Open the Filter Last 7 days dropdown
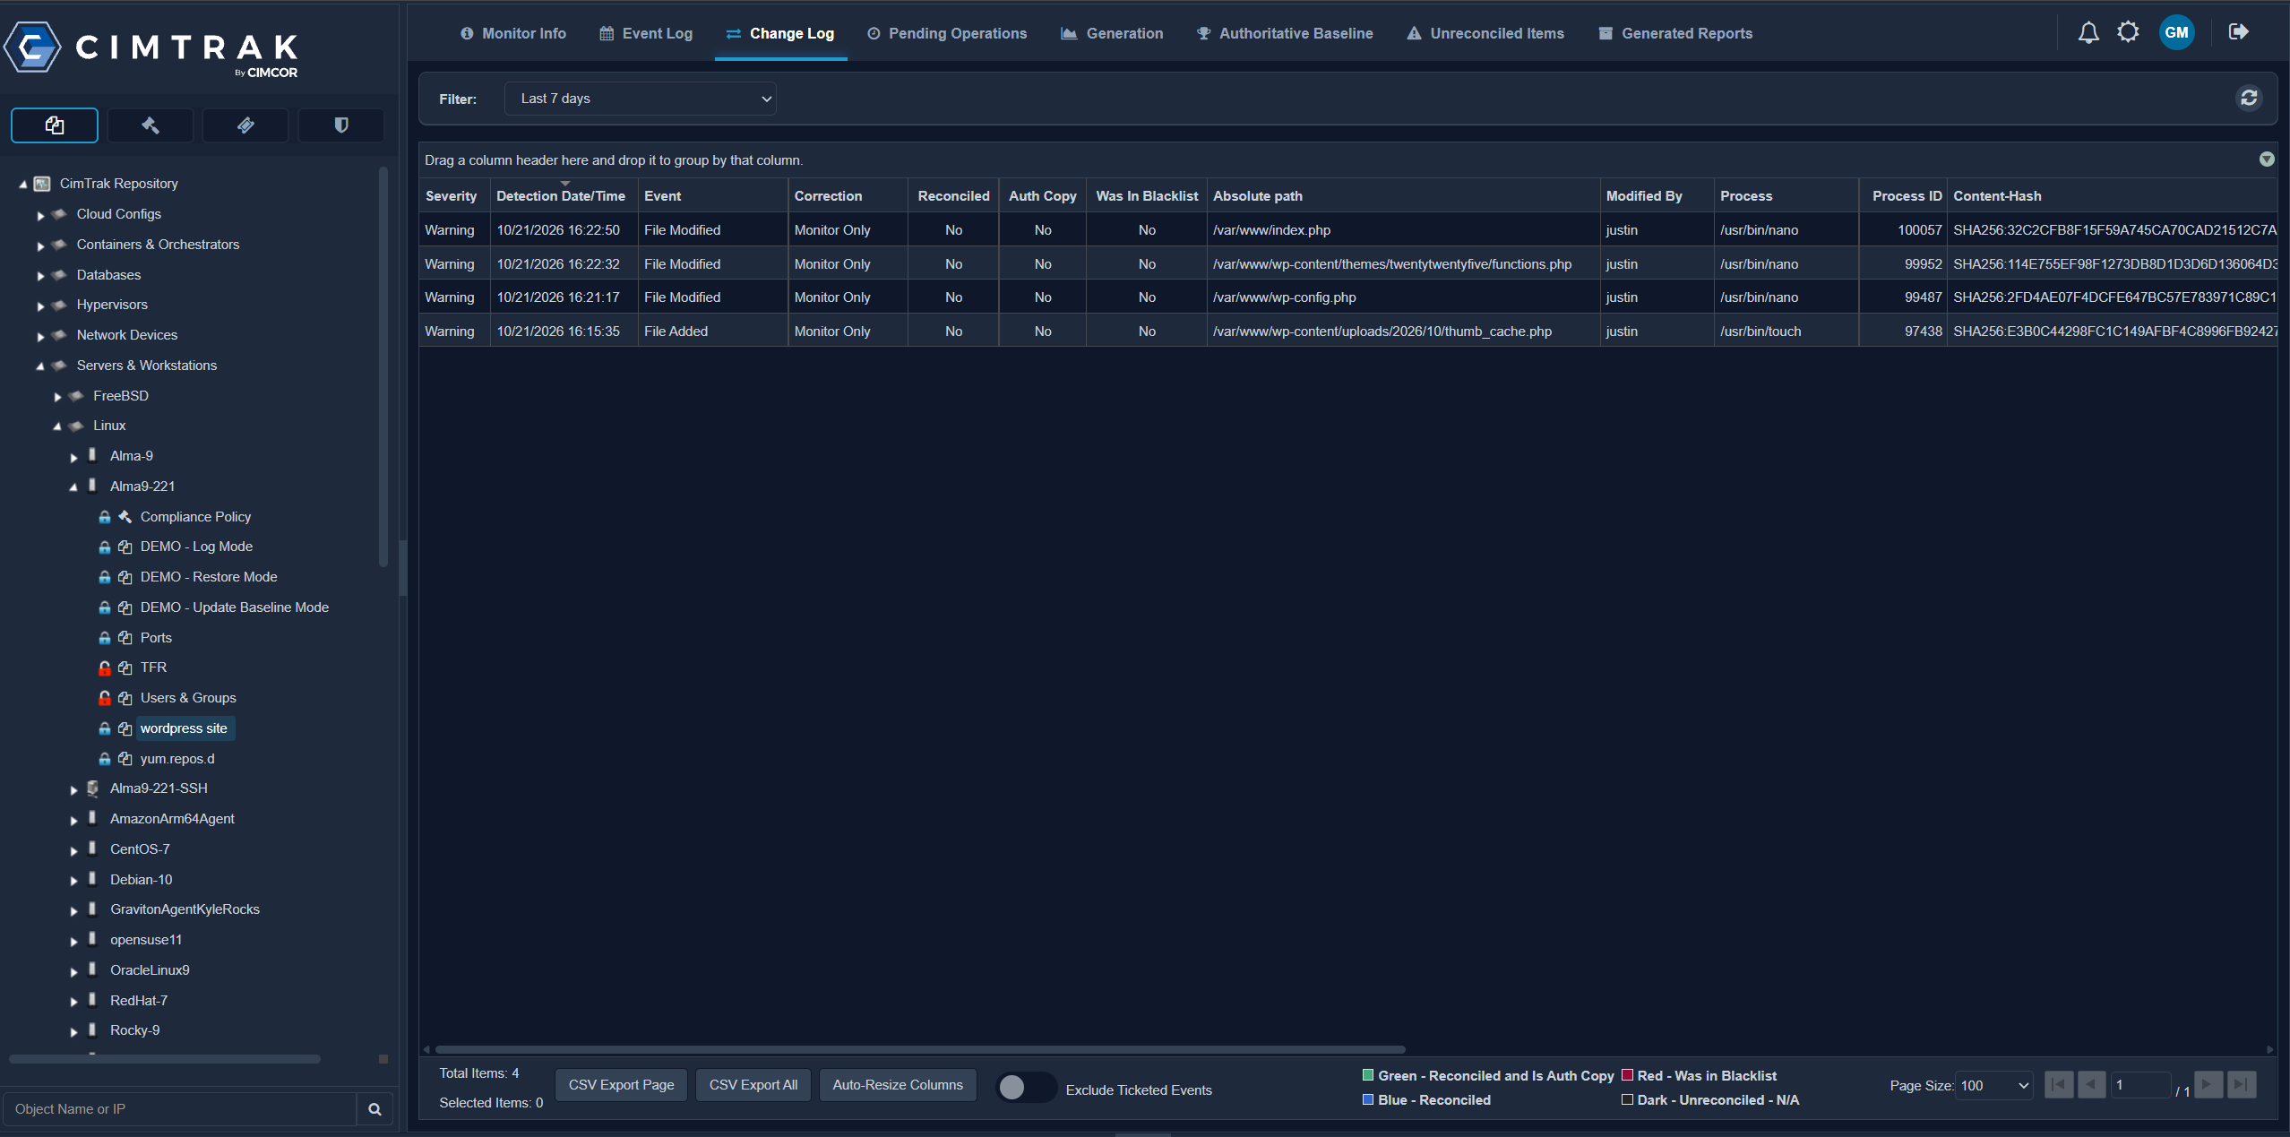Viewport: 2290px width, 1137px height. click(x=641, y=99)
